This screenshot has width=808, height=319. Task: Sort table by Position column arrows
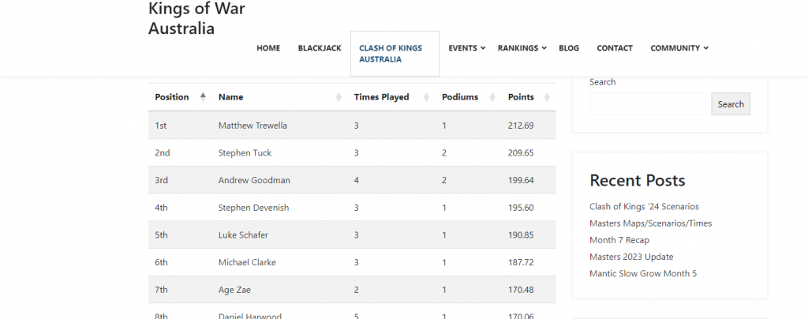(203, 97)
